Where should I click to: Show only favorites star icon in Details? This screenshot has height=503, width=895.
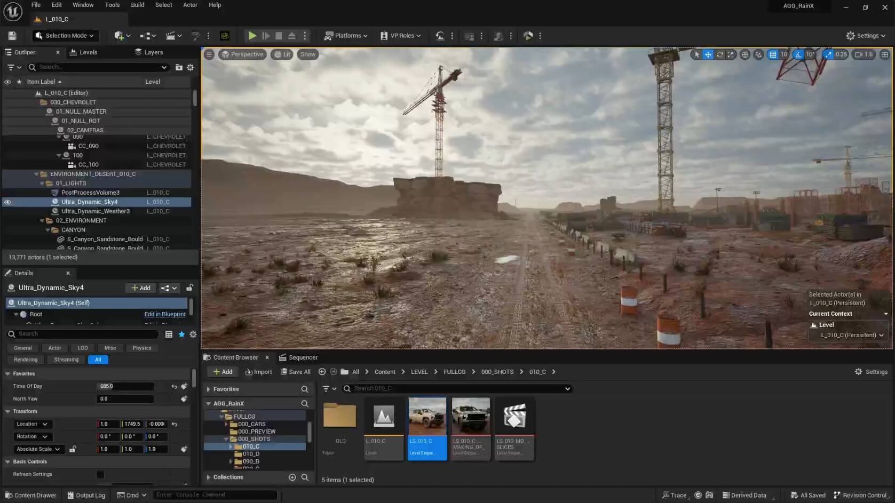click(181, 334)
